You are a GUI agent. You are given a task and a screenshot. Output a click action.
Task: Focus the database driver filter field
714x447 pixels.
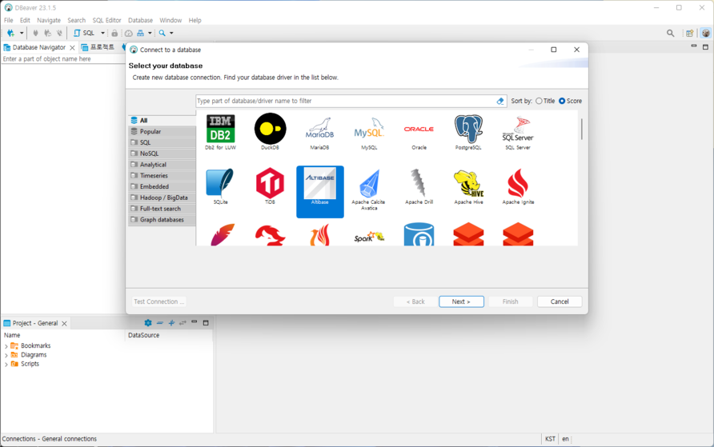(344, 102)
